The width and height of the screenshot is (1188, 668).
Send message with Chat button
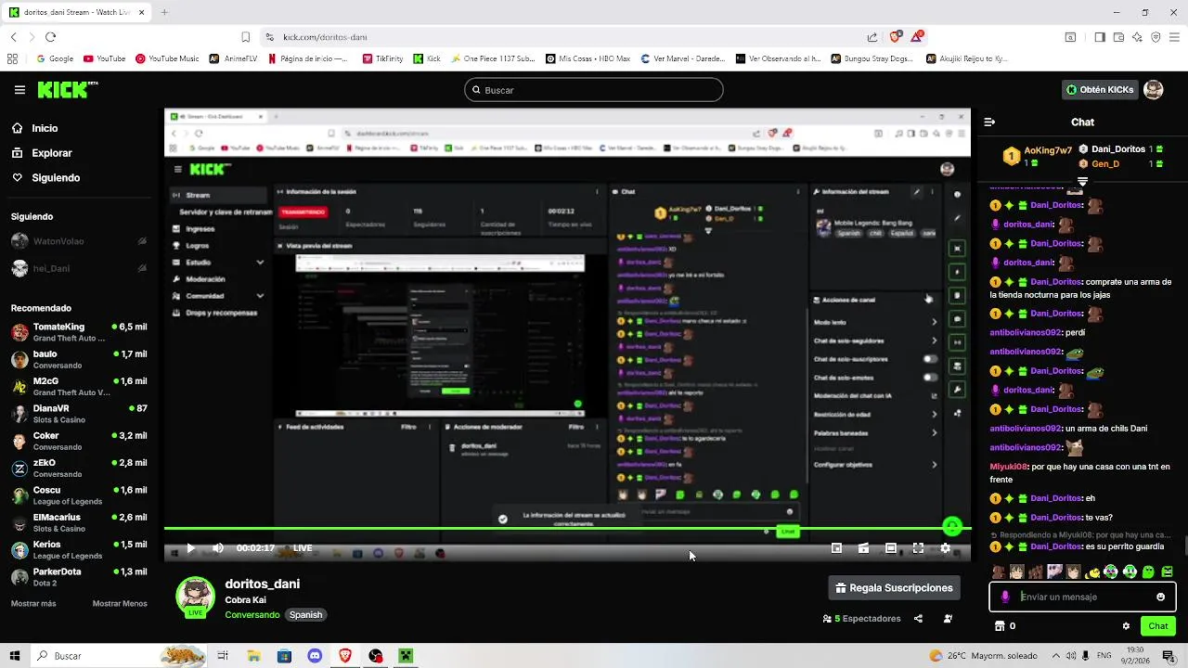click(x=1158, y=626)
